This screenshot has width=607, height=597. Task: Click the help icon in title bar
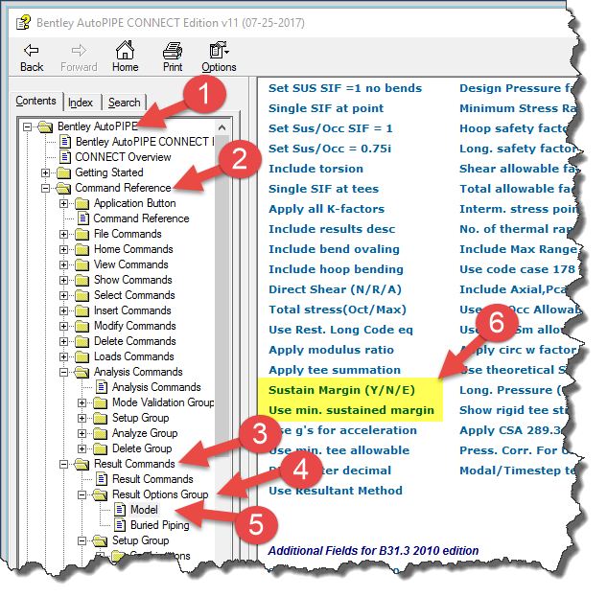[x=23, y=22]
